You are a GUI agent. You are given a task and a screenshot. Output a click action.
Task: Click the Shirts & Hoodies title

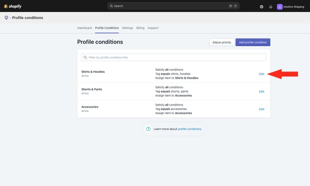[93, 72]
